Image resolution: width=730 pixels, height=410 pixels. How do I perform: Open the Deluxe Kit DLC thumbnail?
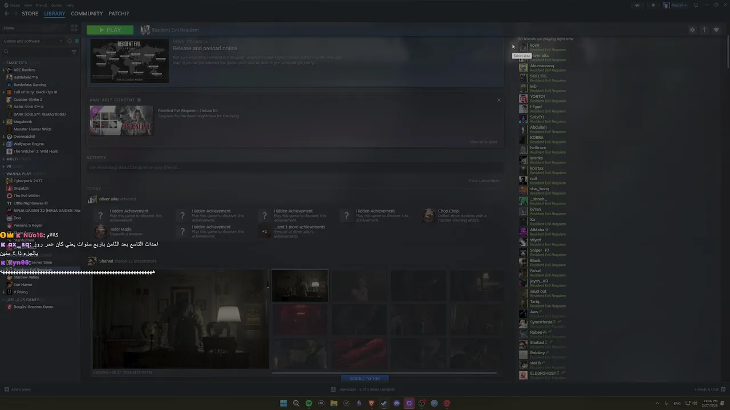[121, 121]
